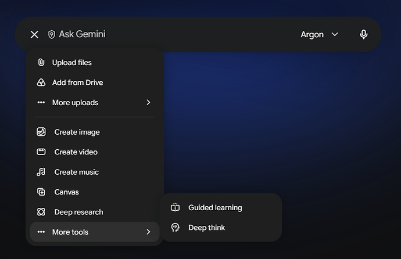Image resolution: width=401 pixels, height=259 pixels.
Task: Start Deep research
Action: click(x=95, y=212)
